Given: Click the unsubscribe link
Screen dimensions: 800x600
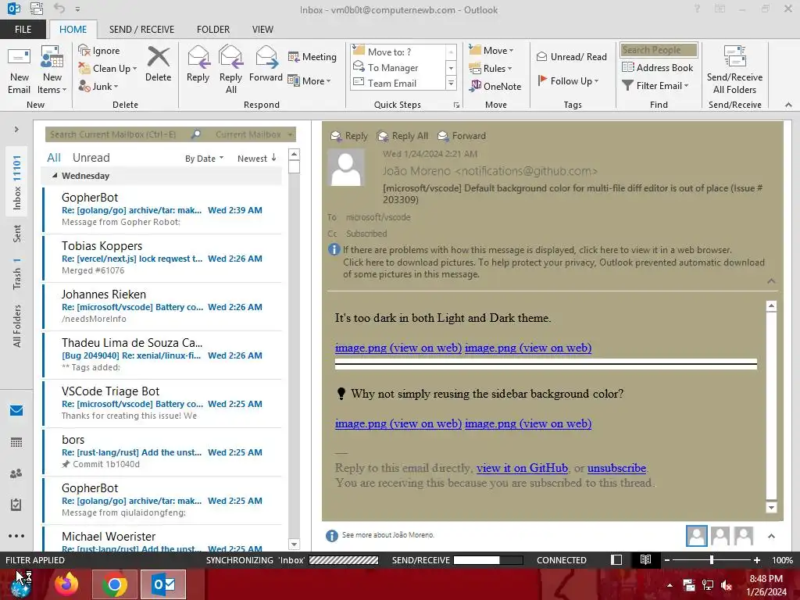Looking at the screenshot, I should 616,468.
